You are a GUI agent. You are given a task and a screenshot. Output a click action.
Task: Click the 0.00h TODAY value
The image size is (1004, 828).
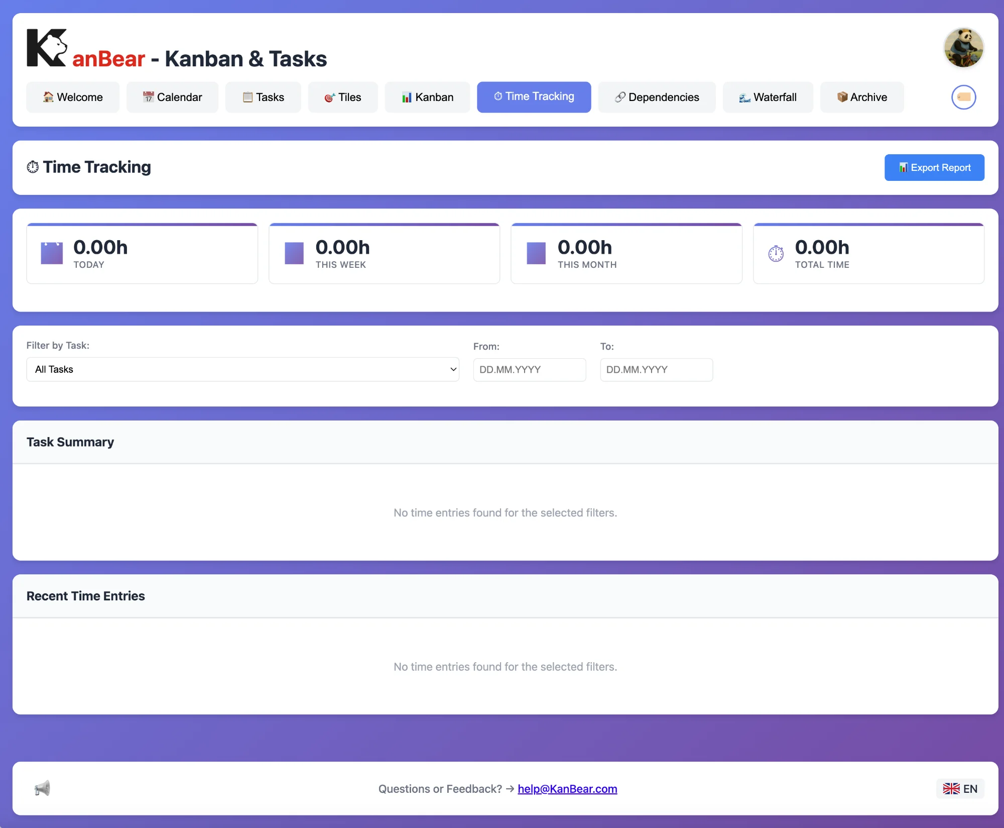click(x=100, y=247)
